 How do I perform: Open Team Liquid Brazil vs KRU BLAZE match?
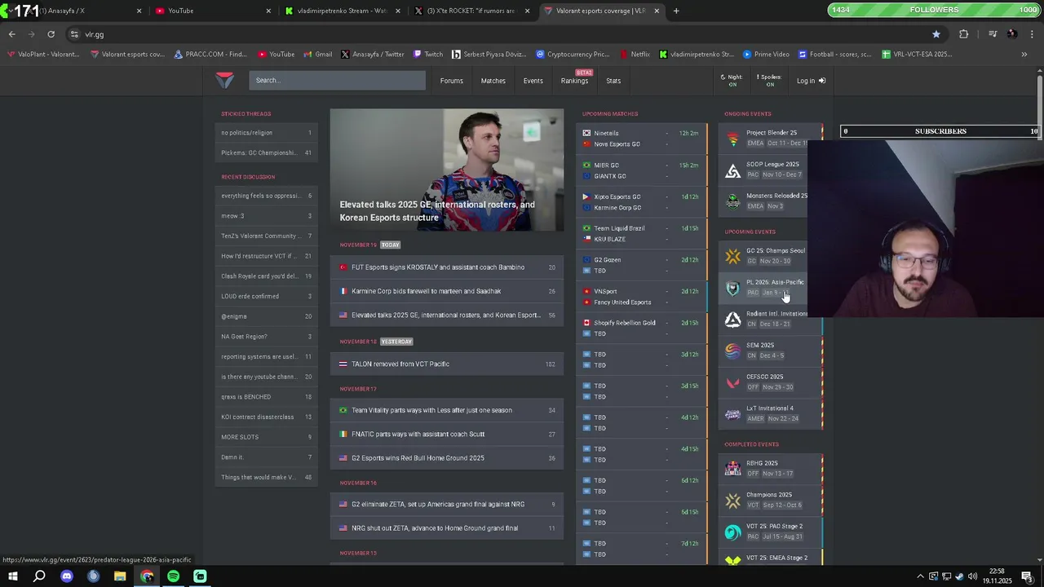point(642,233)
